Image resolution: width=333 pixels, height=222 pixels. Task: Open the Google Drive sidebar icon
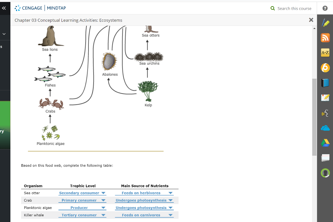325,142
